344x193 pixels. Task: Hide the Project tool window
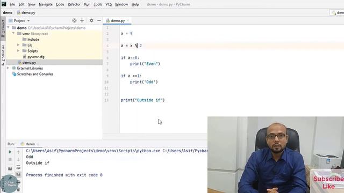pos(99,20)
